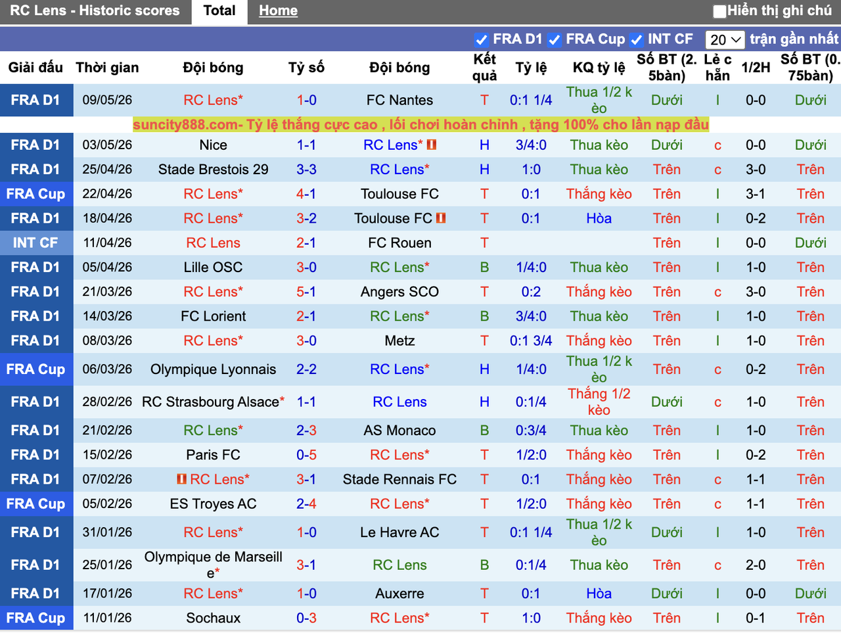The height and width of the screenshot is (635, 841).
Task: Open the Sochaux team link
Action: click(213, 618)
